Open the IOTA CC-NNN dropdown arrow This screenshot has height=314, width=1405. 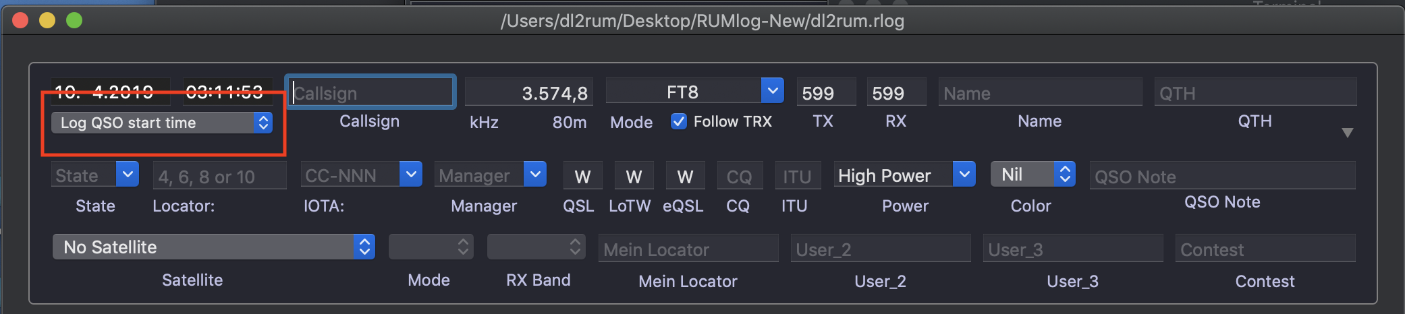point(410,175)
